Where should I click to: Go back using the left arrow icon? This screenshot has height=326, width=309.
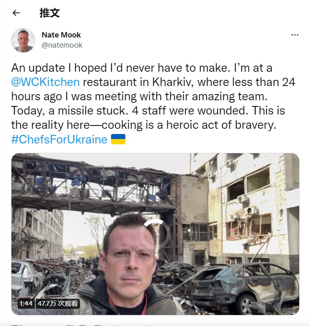16,13
